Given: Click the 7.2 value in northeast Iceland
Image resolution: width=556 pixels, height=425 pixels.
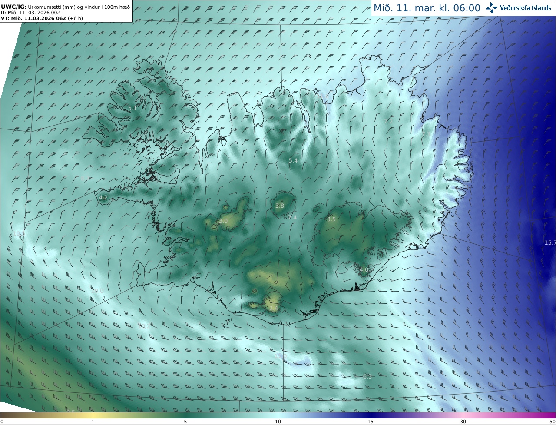Looking at the screenshot, I should click(x=388, y=121).
